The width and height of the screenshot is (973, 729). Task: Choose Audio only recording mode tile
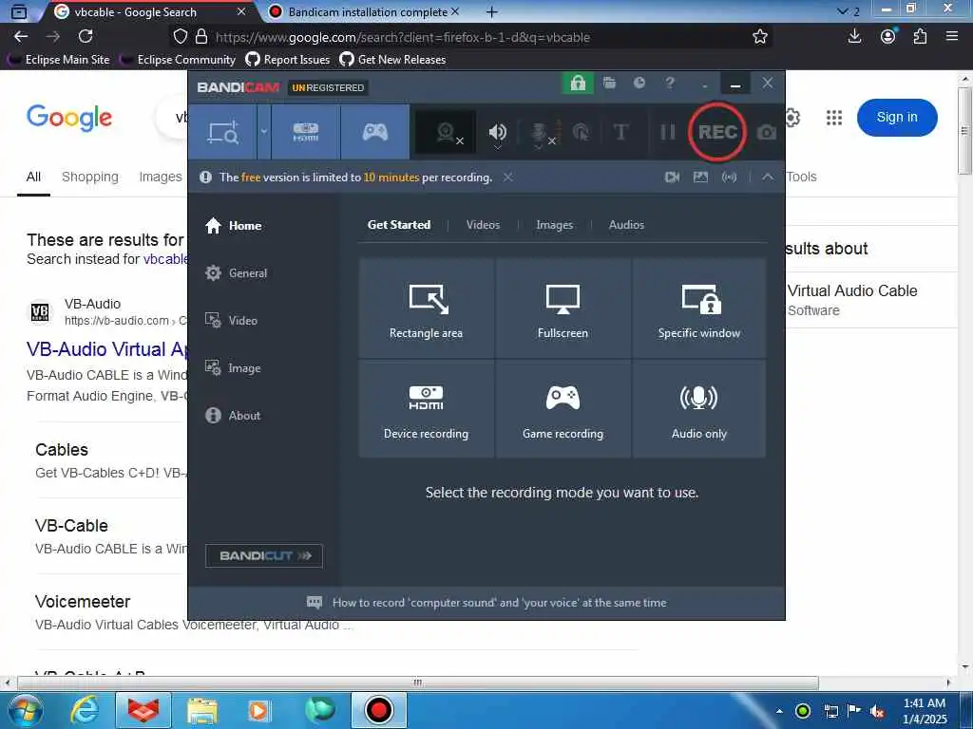(x=698, y=409)
